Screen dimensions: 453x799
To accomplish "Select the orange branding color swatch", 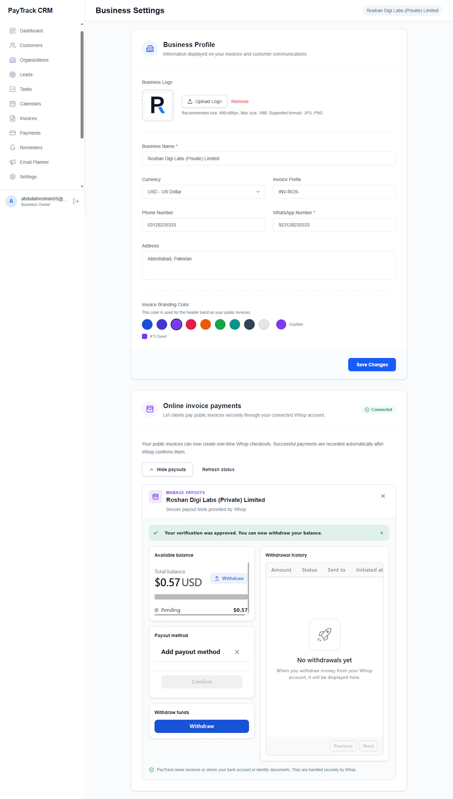I will pyautogui.click(x=206, y=324).
